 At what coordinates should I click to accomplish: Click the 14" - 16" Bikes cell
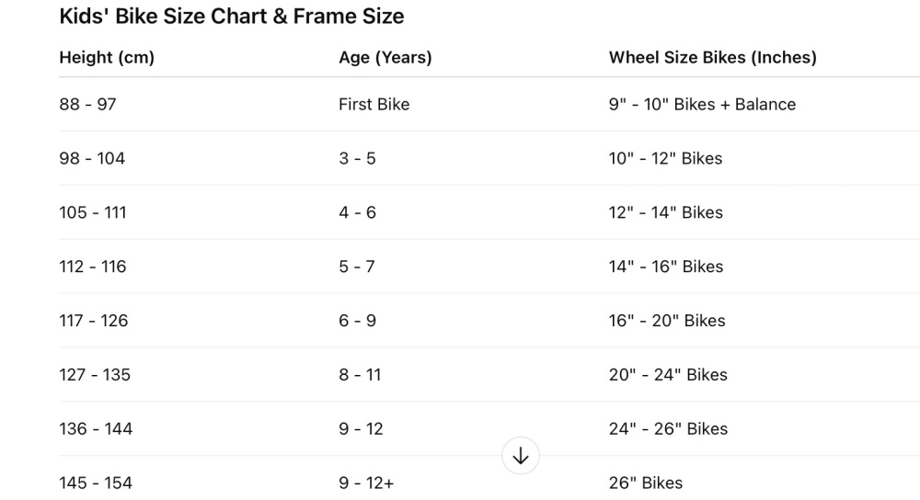pos(665,267)
